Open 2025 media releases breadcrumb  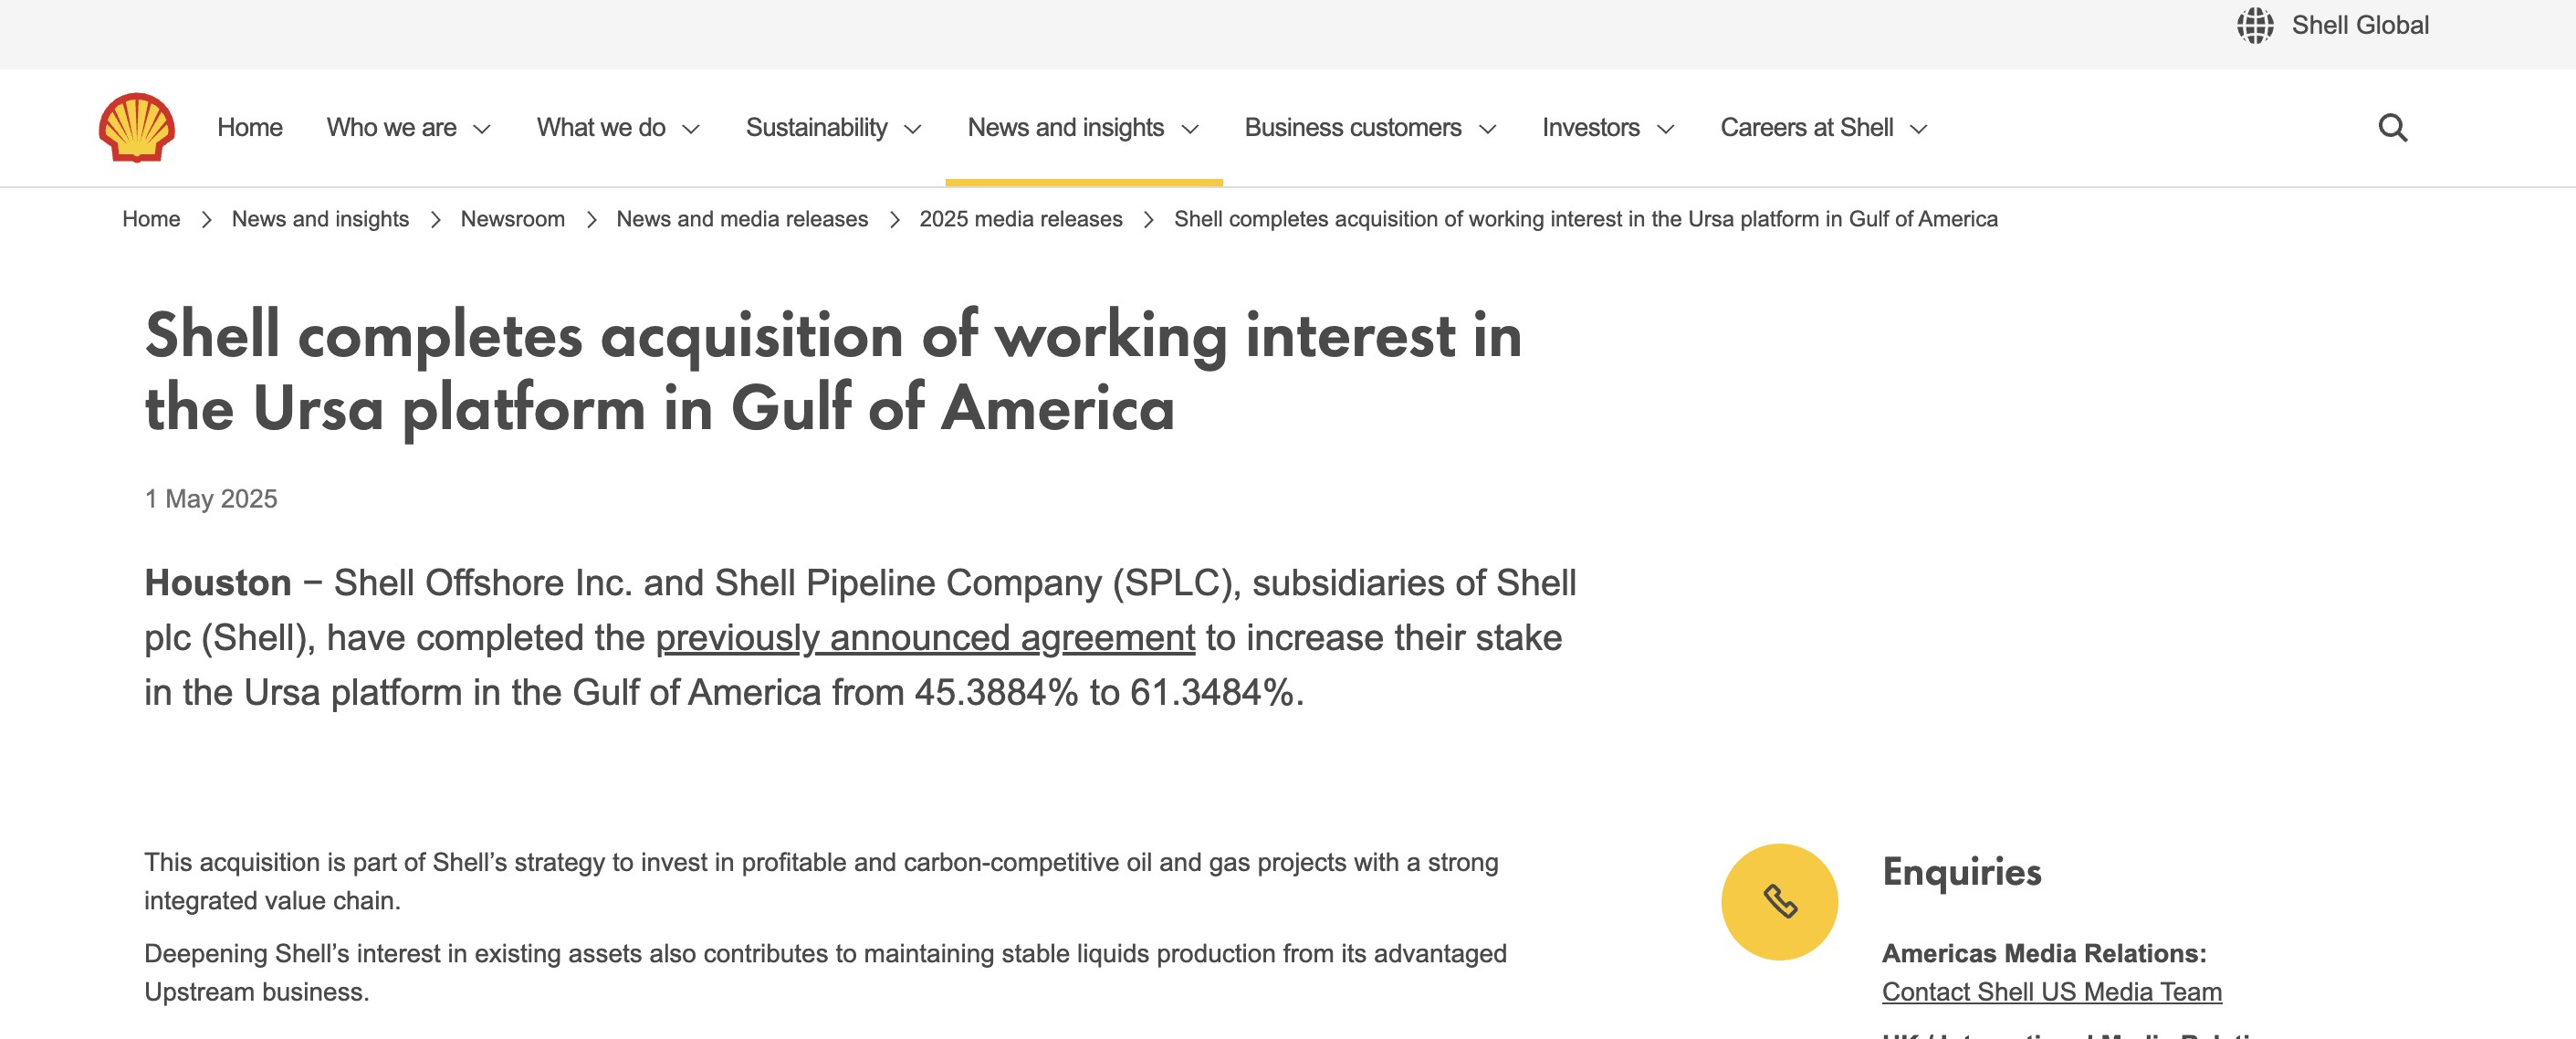click(x=1020, y=219)
